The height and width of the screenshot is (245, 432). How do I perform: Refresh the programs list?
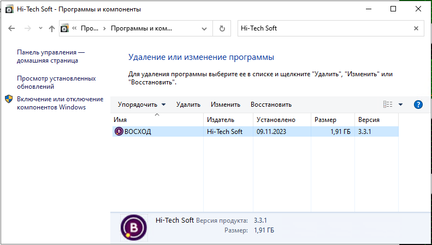tap(222, 29)
